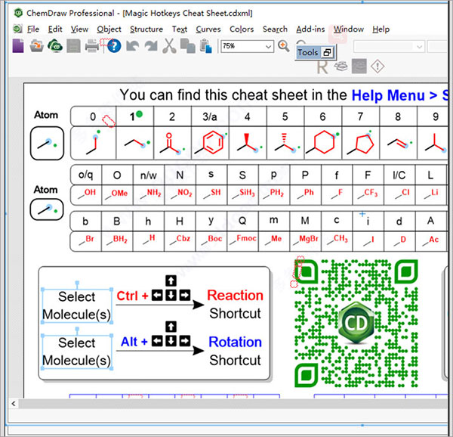Open the Search menu
Screen dimensions: 453x437
275,29
